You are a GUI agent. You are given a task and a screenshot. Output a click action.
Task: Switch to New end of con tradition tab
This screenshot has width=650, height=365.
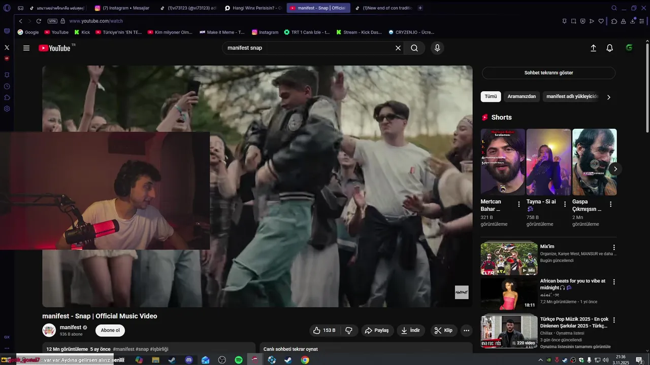(x=383, y=8)
